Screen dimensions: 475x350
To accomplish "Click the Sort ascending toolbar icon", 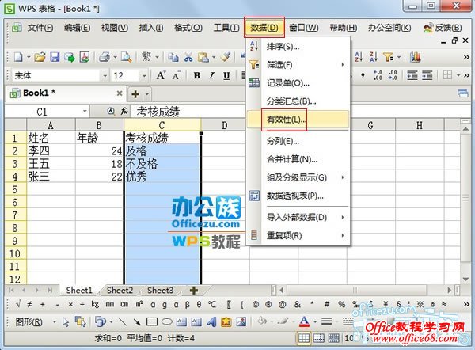I will (359, 57).
